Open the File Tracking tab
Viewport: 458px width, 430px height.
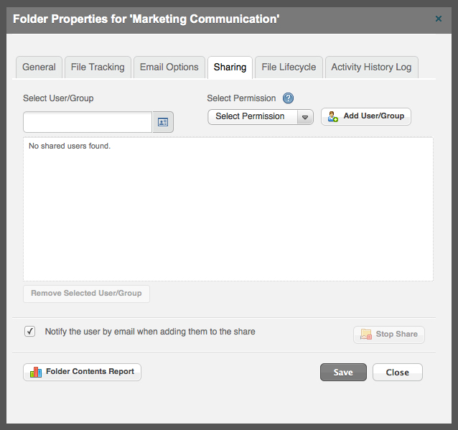[98, 67]
